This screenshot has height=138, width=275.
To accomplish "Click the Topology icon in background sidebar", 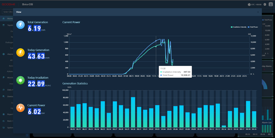I will [4, 25].
